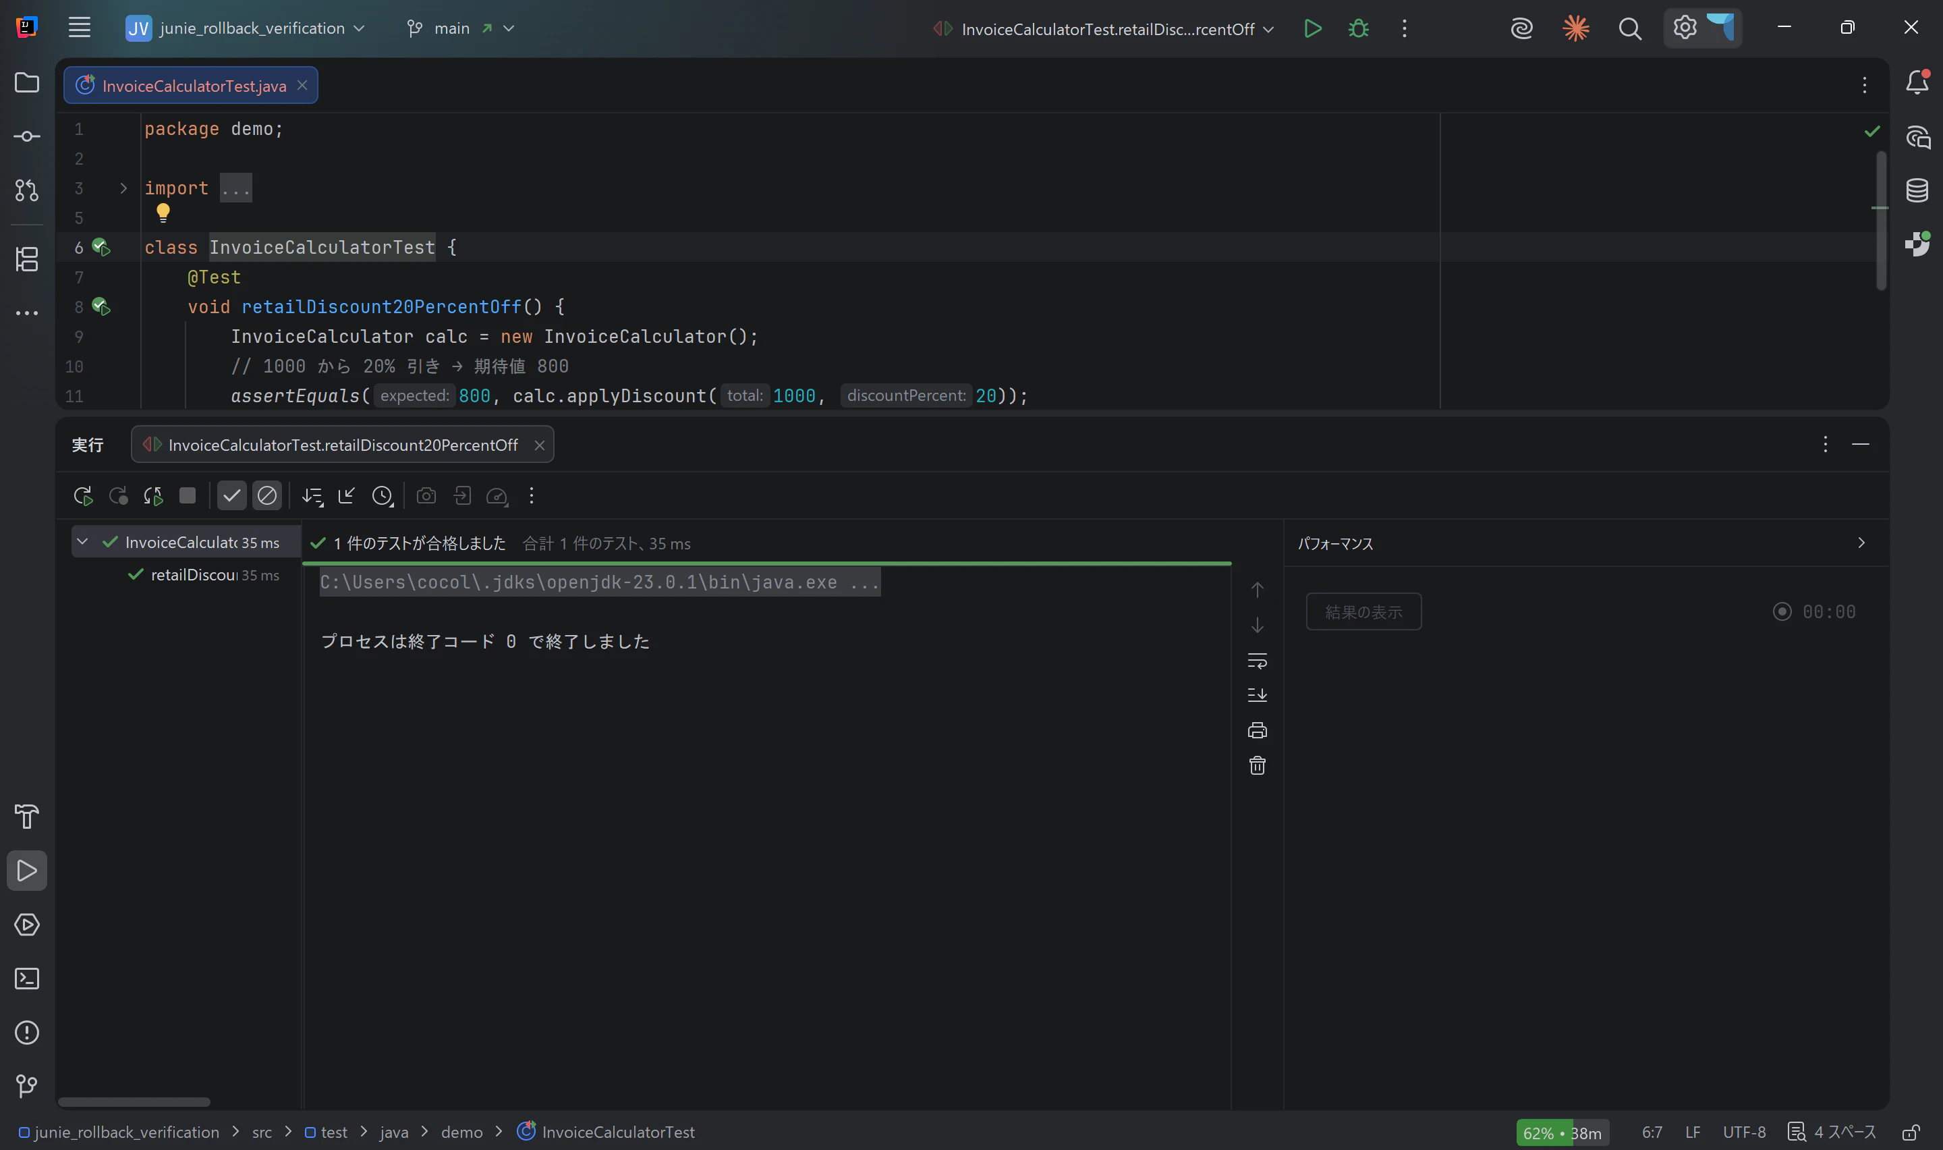The image size is (1943, 1150).
Task: Click the test tree horizontal scrollbar
Action: pyautogui.click(x=134, y=1101)
